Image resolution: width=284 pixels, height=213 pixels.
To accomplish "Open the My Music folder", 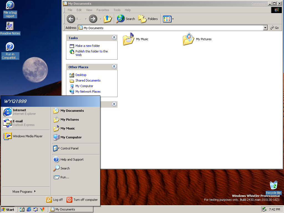I will click(x=129, y=39).
